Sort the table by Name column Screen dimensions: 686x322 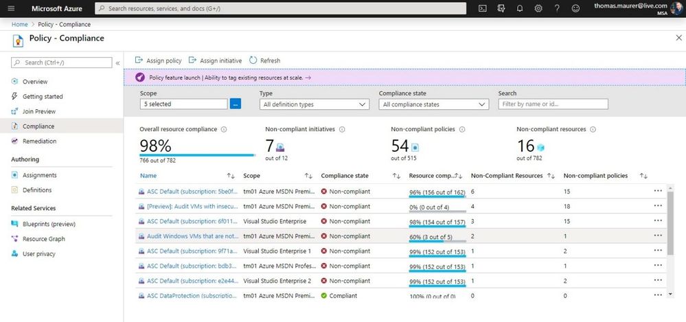(231, 176)
